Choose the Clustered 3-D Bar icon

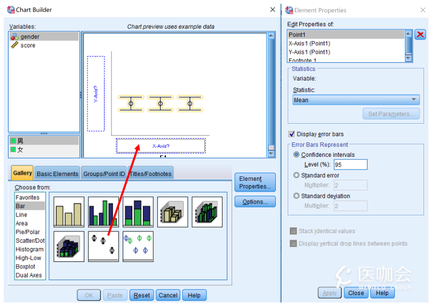pos(207,212)
